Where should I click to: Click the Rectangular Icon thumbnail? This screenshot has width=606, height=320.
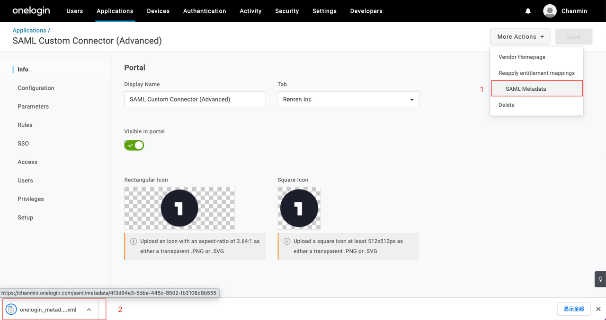(x=179, y=208)
